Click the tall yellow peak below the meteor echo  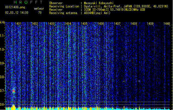[13, 107]
